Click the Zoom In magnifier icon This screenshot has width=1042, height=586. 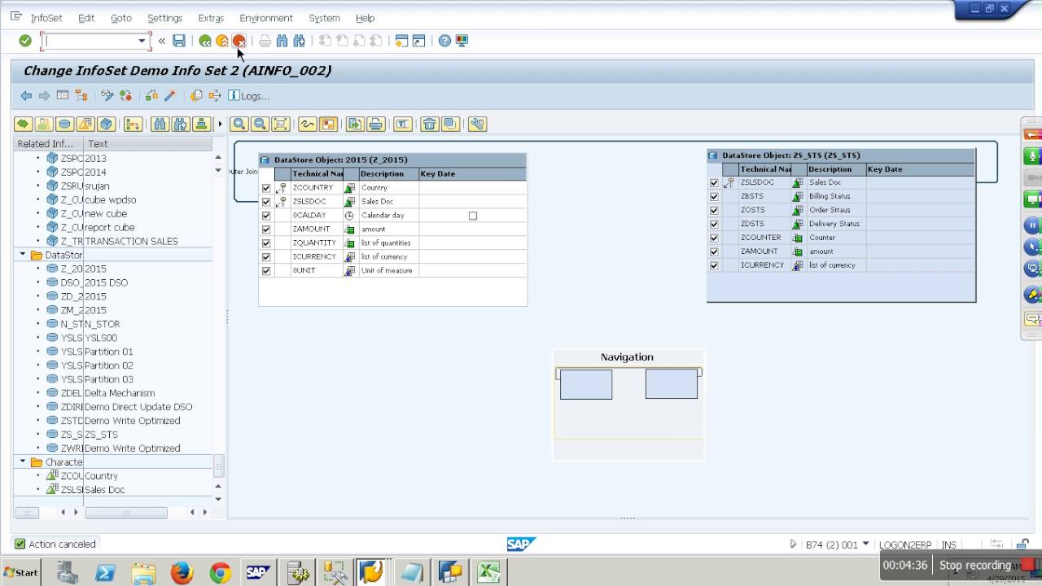click(239, 124)
